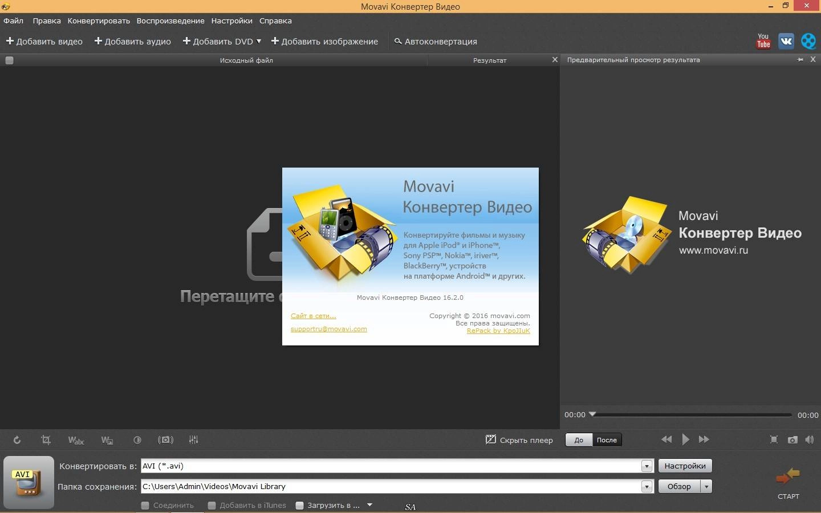The height and width of the screenshot is (513, 821).
Task: Open the Convert menu
Action: 99,21
